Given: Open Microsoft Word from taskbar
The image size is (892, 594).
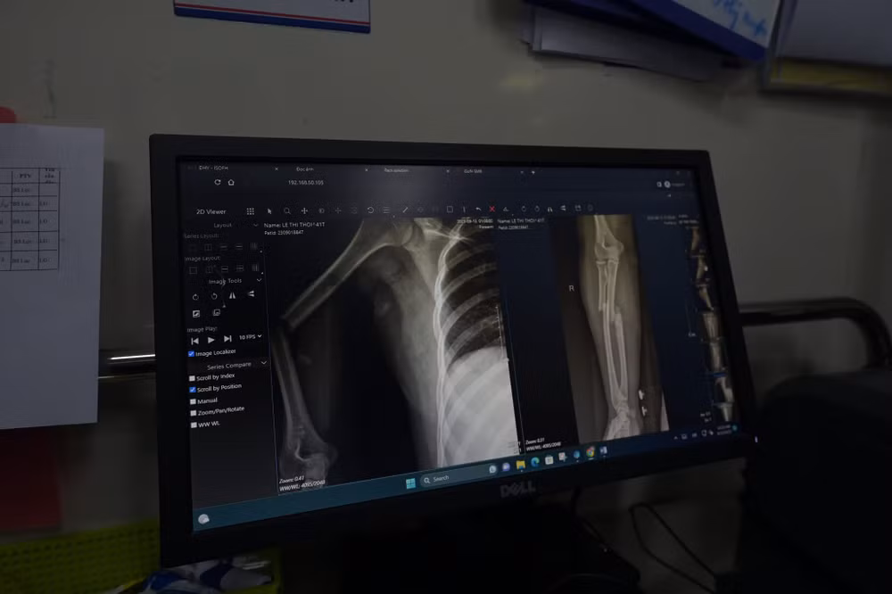Looking at the screenshot, I should coord(603,450).
